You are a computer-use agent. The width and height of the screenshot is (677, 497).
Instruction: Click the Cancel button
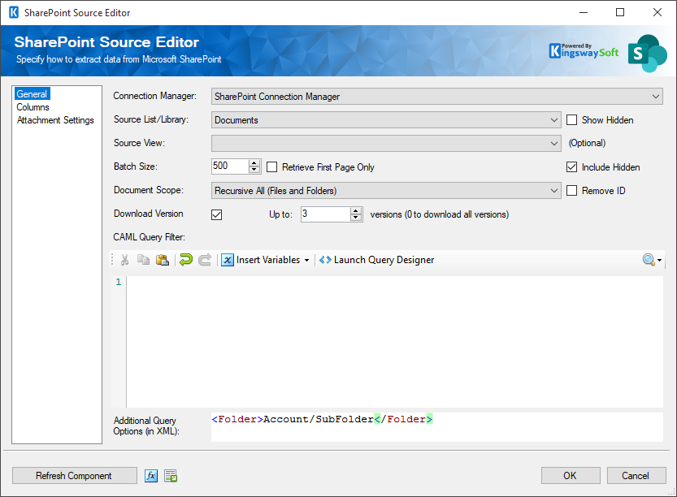click(636, 475)
